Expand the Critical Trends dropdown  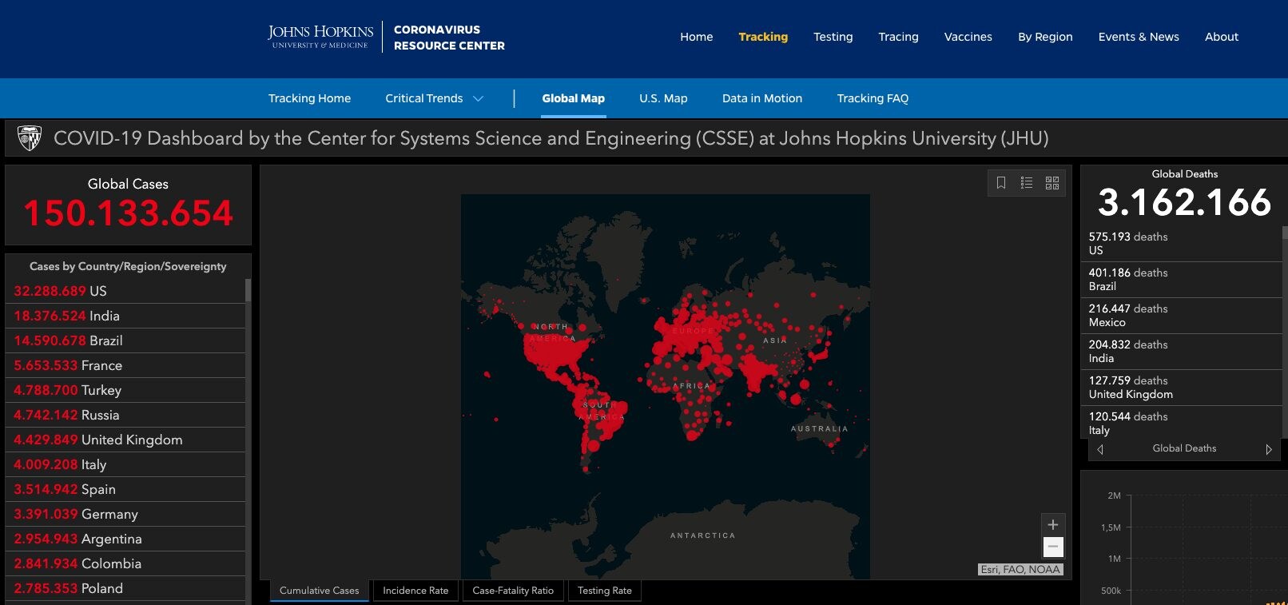(434, 98)
